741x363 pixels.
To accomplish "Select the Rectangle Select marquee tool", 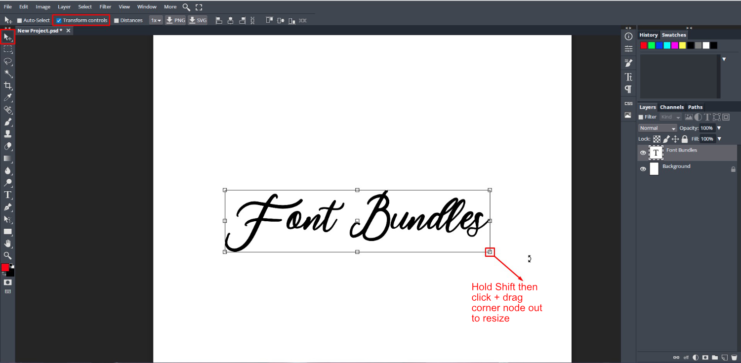I will [8, 49].
